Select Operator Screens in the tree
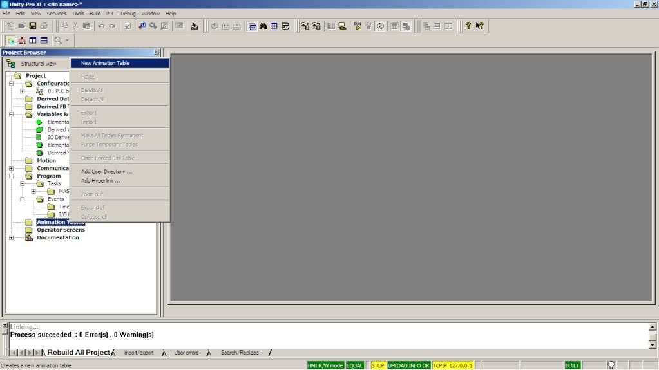The image size is (659, 370). (x=61, y=230)
